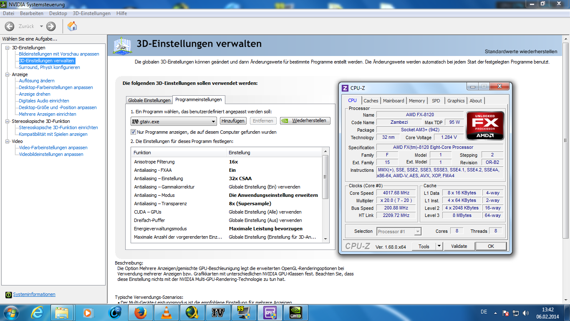The image size is (570, 321).
Task: Open Kompatibilität mit Spielen anzeigen
Action: (x=53, y=134)
